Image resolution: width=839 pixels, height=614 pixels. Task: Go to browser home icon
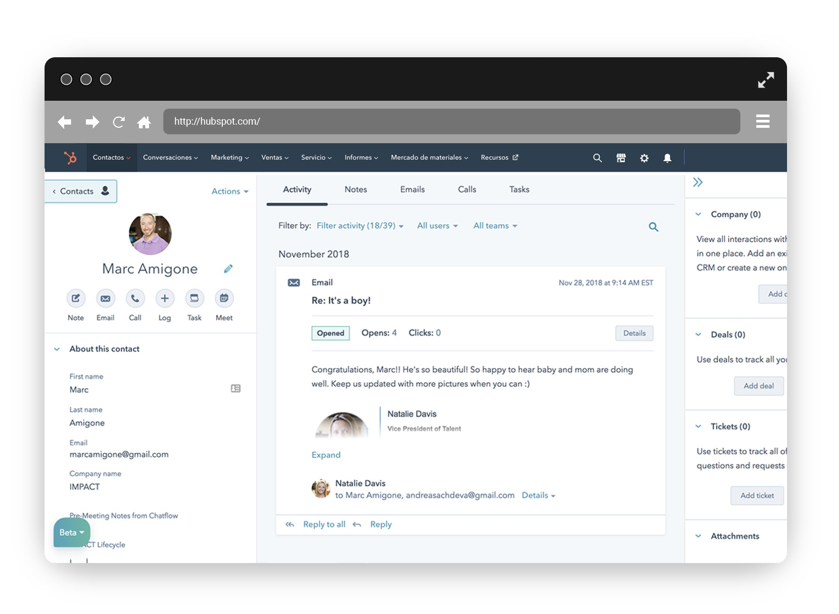point(144,122)
